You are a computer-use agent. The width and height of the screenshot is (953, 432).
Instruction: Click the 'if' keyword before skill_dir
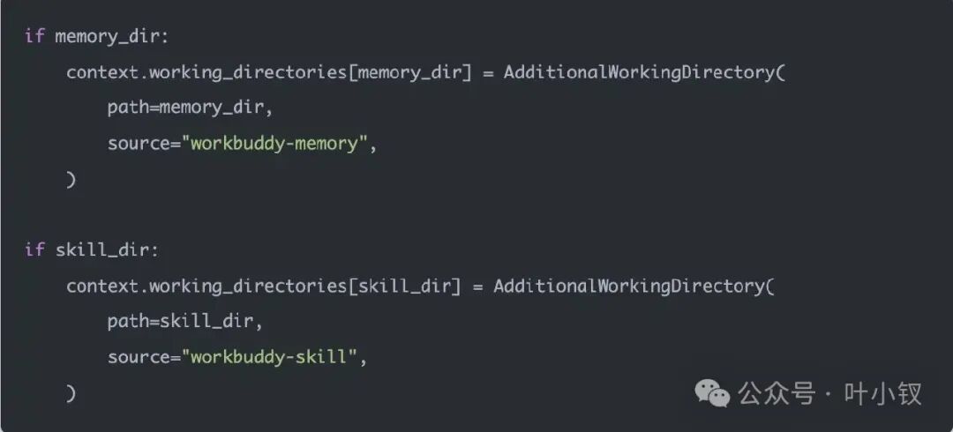[x=34, y=250]
